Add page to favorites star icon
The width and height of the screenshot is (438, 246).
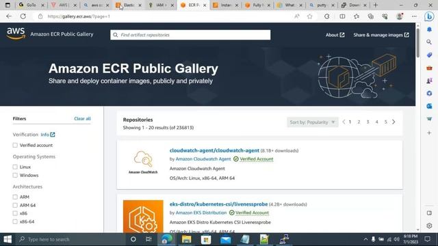(x=309, y=16)
